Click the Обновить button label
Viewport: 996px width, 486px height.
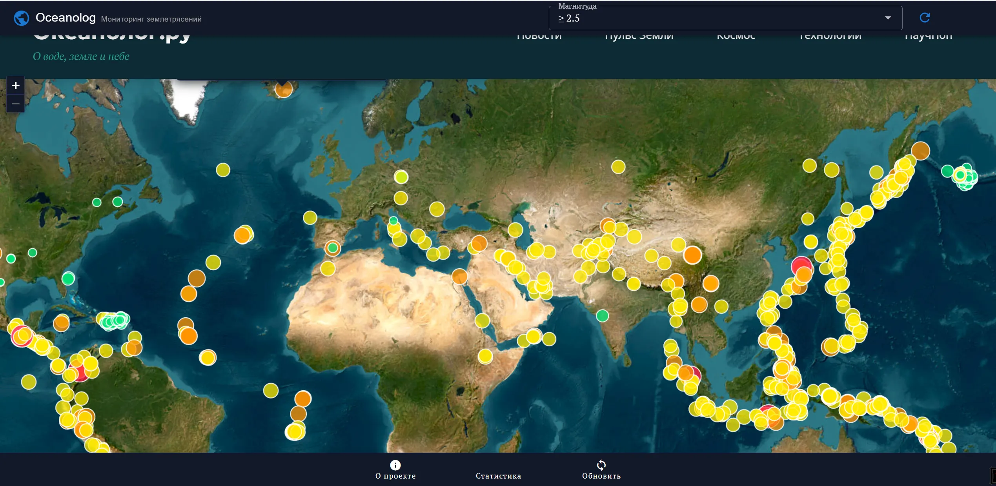[x=601, y=476]
